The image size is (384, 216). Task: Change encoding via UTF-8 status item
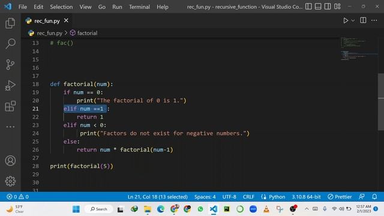pyautogui.click(x=229, y=197)
